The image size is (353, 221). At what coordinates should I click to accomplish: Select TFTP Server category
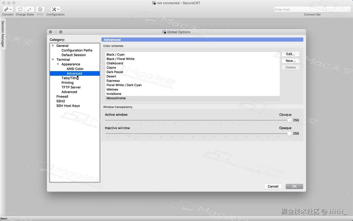[x=71, y=87]
